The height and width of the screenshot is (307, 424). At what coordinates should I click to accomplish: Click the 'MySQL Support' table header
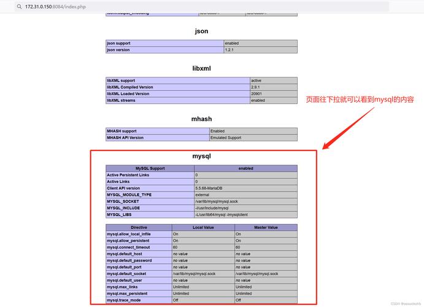coord(150,168)
